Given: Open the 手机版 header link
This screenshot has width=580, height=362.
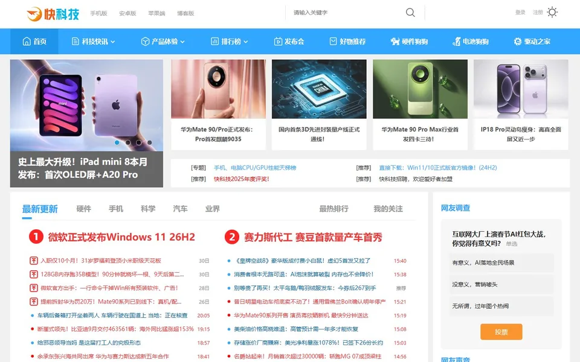Looking at the screenshot, I should click(x=98, y=13).
